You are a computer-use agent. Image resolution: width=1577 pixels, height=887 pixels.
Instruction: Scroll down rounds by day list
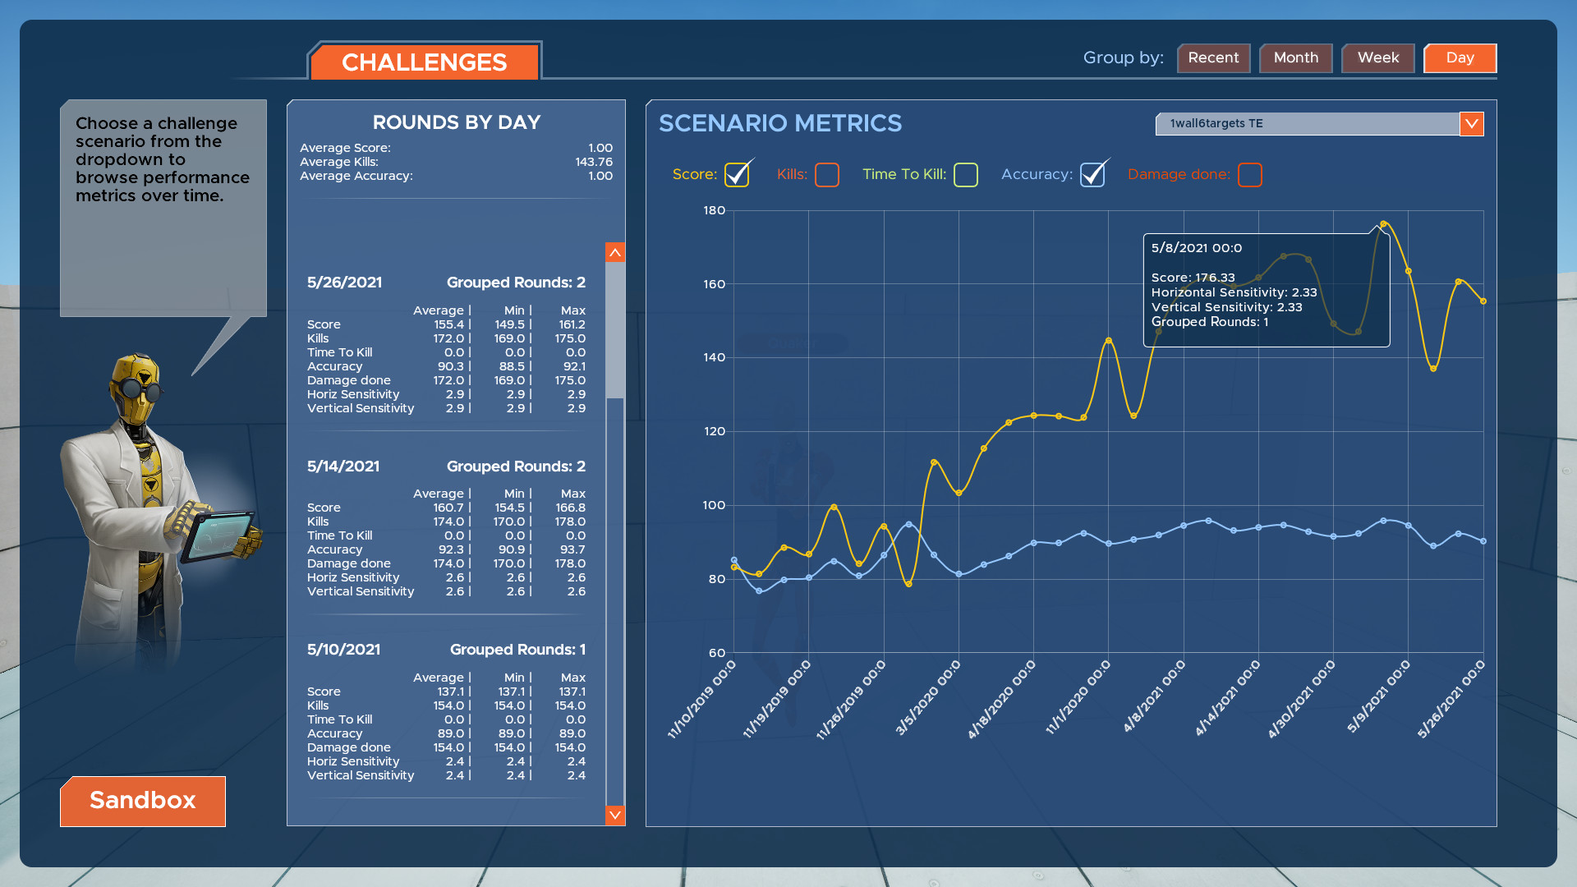click(616, 816)
